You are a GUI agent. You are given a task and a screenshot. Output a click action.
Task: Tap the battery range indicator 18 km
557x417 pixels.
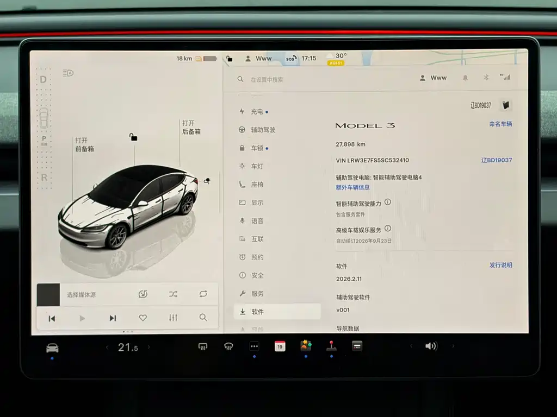[196, 59]
